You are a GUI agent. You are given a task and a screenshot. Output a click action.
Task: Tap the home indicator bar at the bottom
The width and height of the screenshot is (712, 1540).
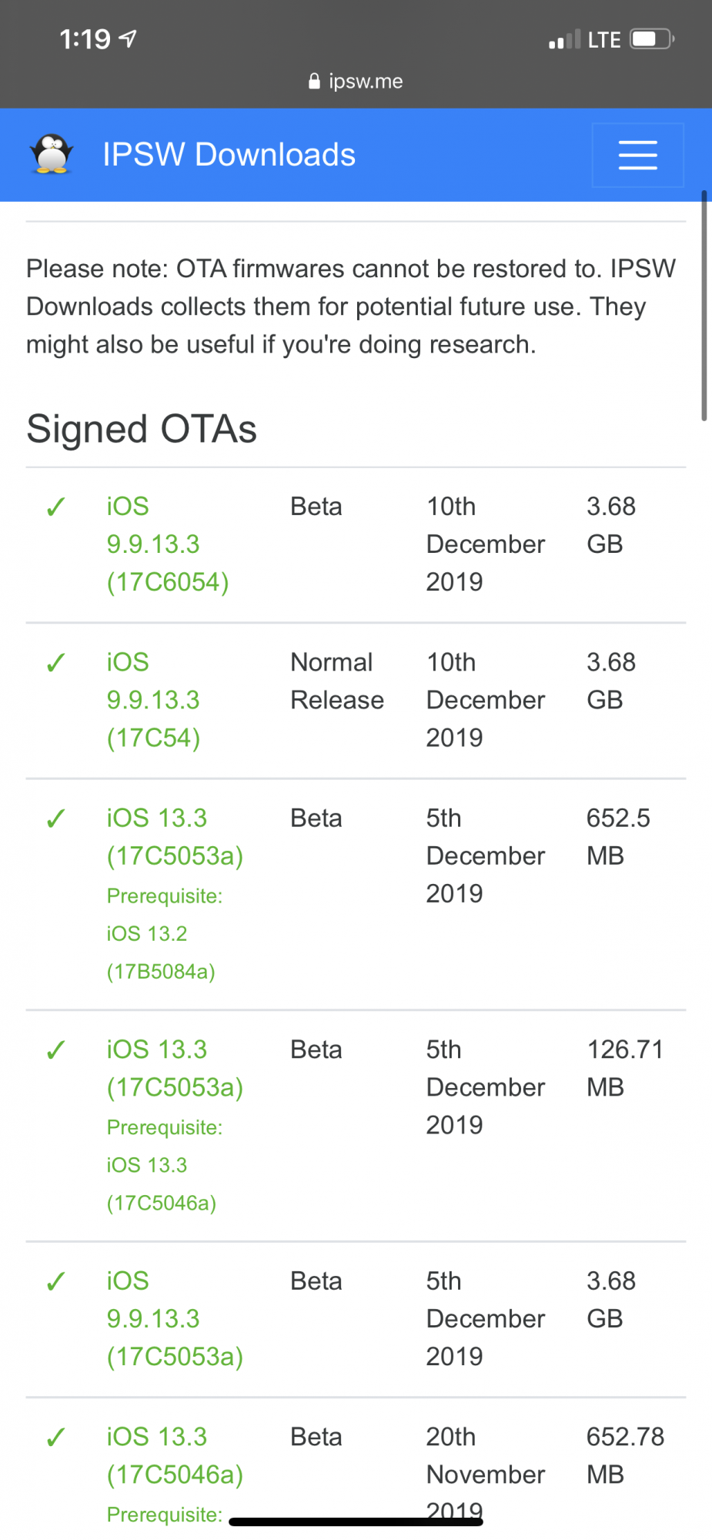click(356, 1522)
